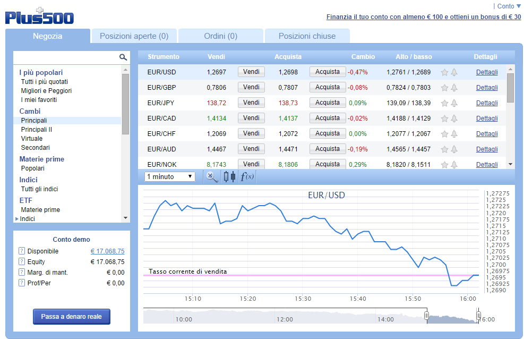This screenshot has width=524, height=339.
Task: Click the EUR/JPY alert bell
Action: 454,103
